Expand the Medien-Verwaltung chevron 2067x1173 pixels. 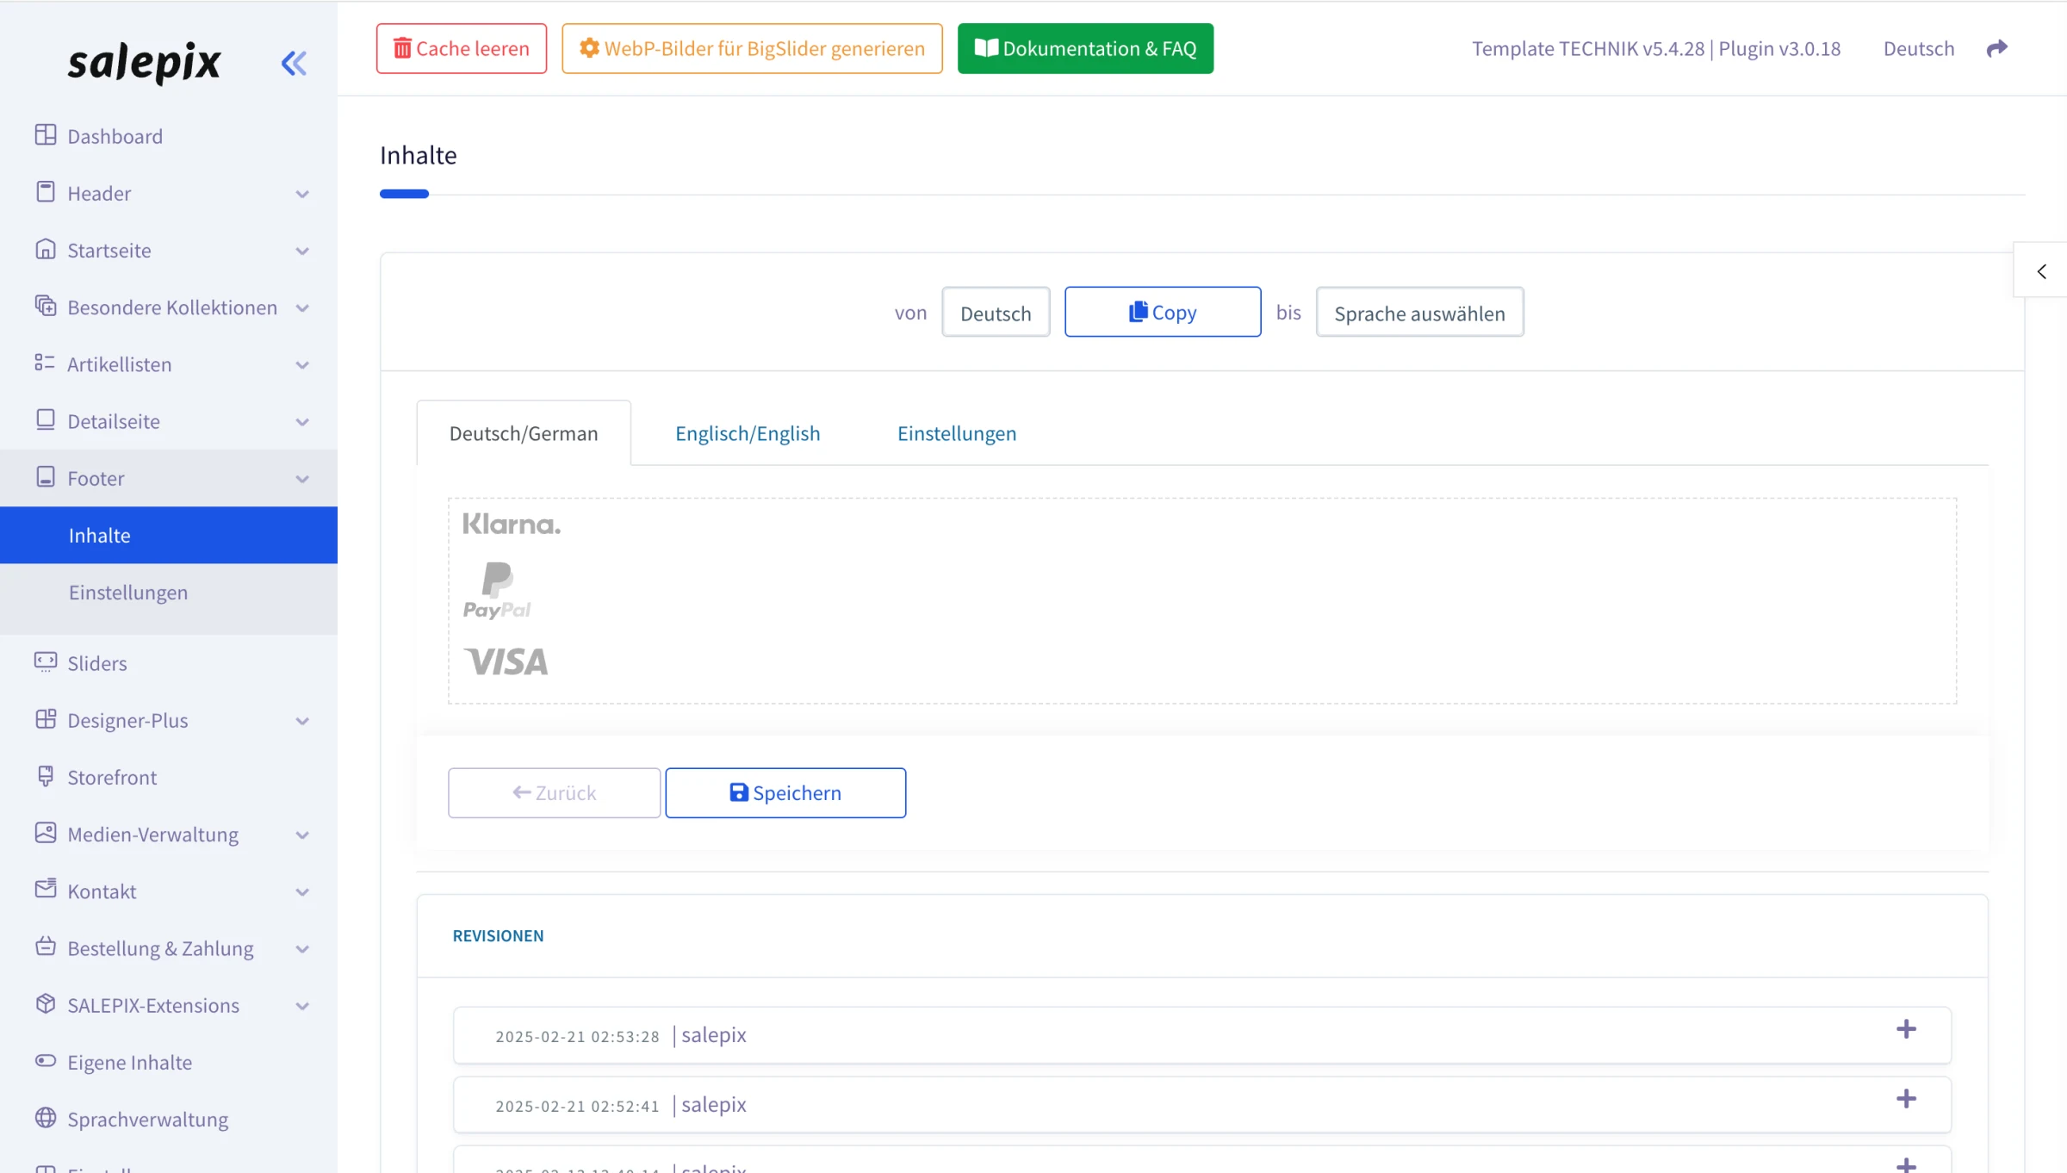[302, 835]
